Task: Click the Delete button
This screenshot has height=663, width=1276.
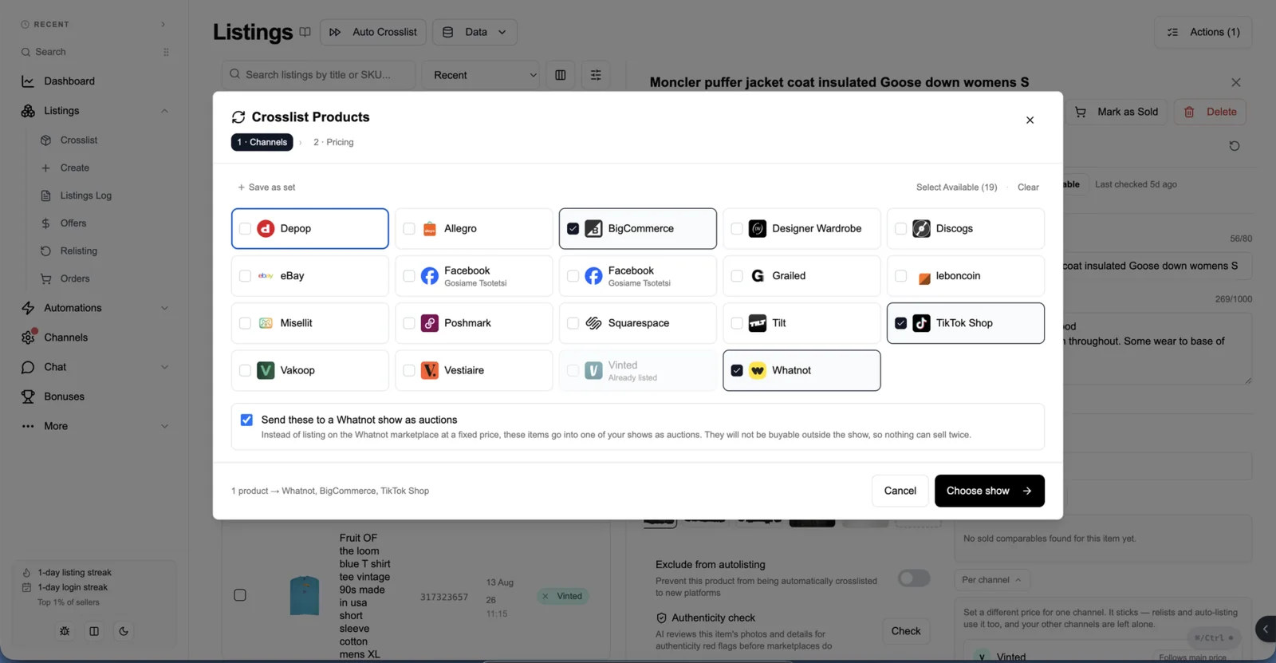Action: 1210,112
